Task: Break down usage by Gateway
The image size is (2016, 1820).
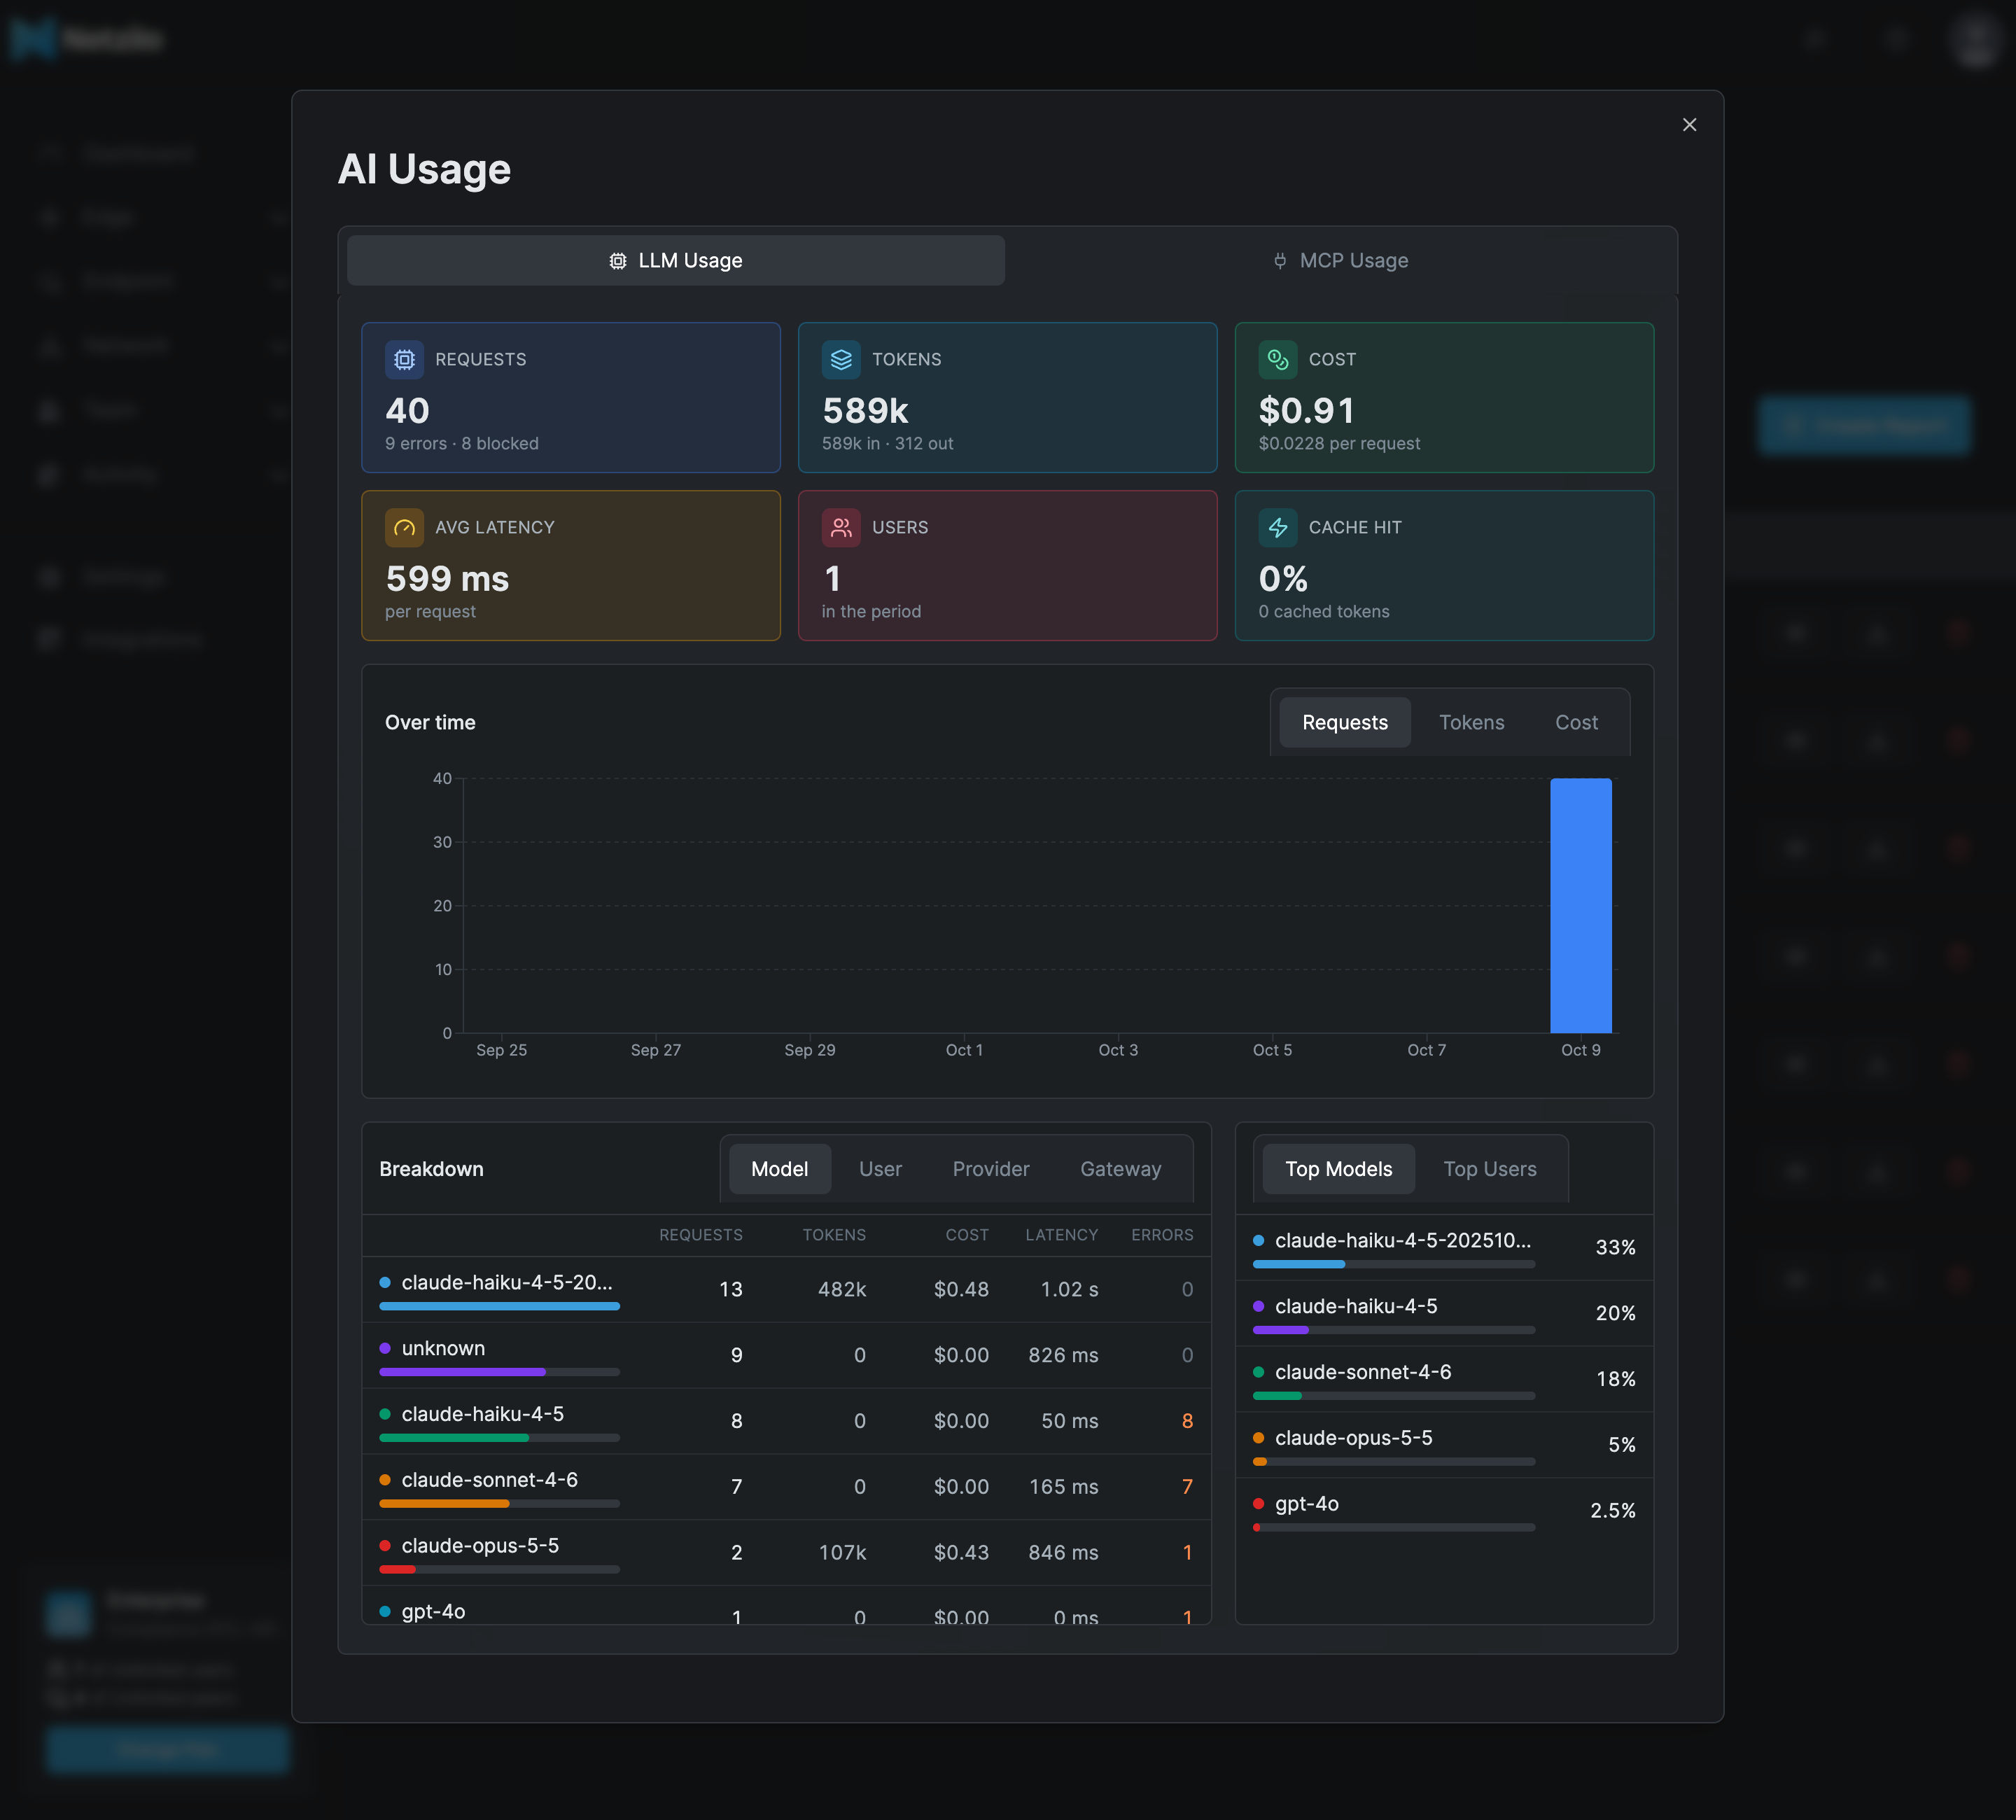Action: pos(1120,1169)
